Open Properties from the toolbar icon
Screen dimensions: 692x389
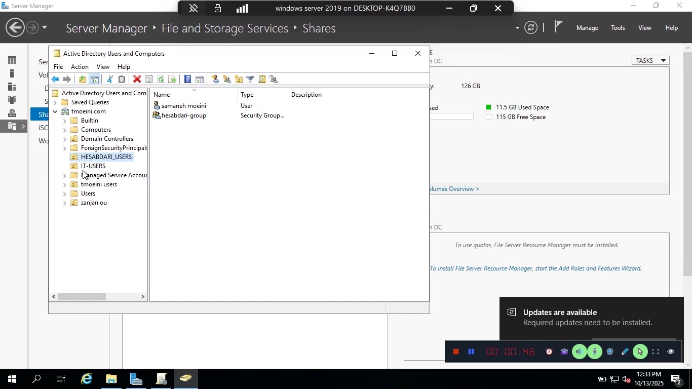[148, 80]
